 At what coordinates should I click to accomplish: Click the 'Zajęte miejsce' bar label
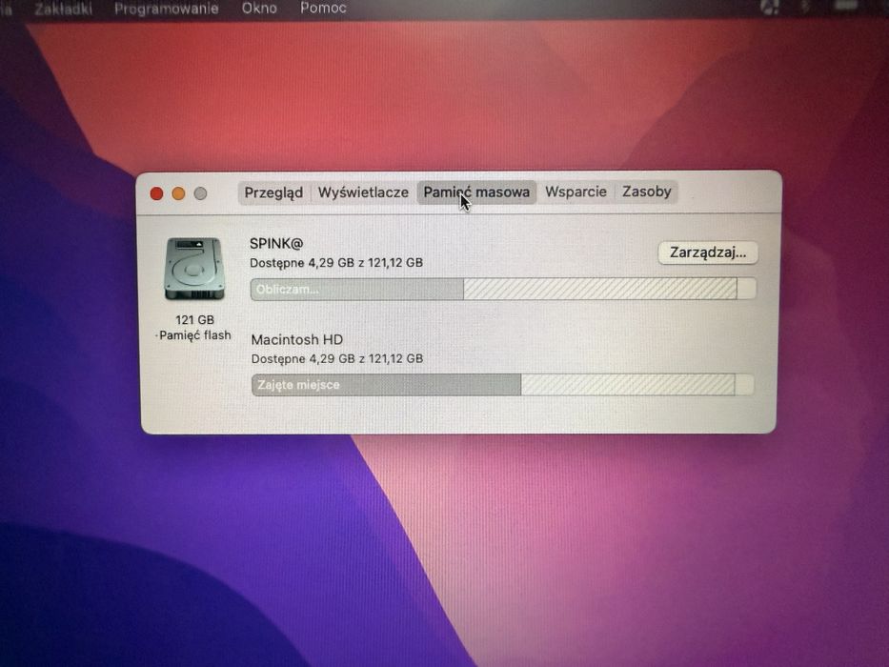[298, 385]
